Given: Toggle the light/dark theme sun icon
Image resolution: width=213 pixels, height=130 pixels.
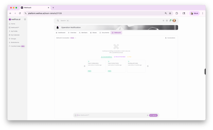Looking at the screenshot, I should coord(163,21).
